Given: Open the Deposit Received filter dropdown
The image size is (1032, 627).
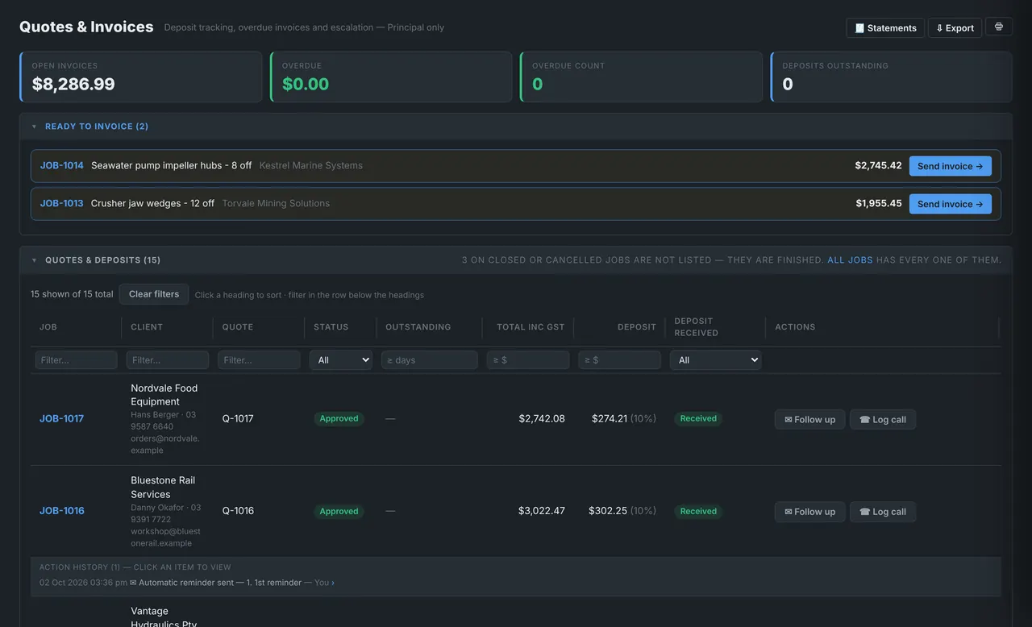Looking at the screenshot, I should pos(716,360).
